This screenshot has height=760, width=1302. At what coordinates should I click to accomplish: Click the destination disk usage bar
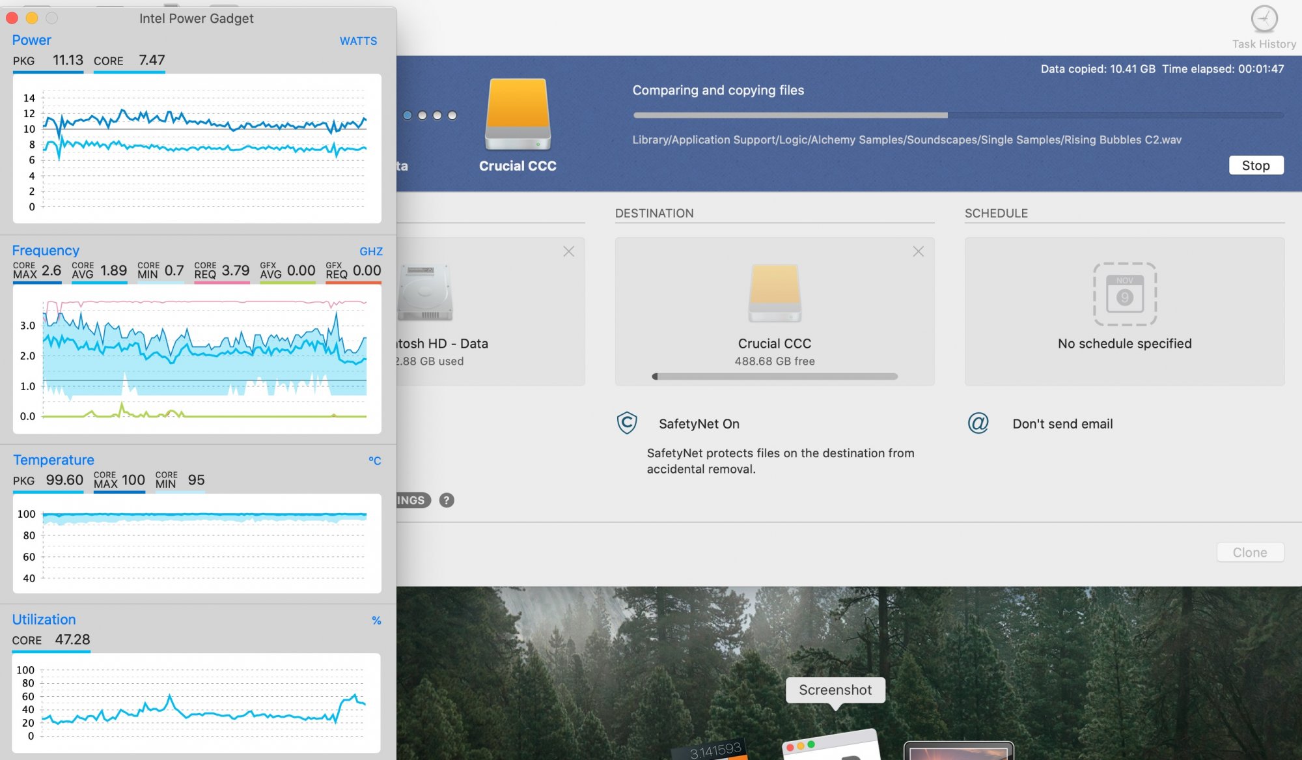[774, 376]
